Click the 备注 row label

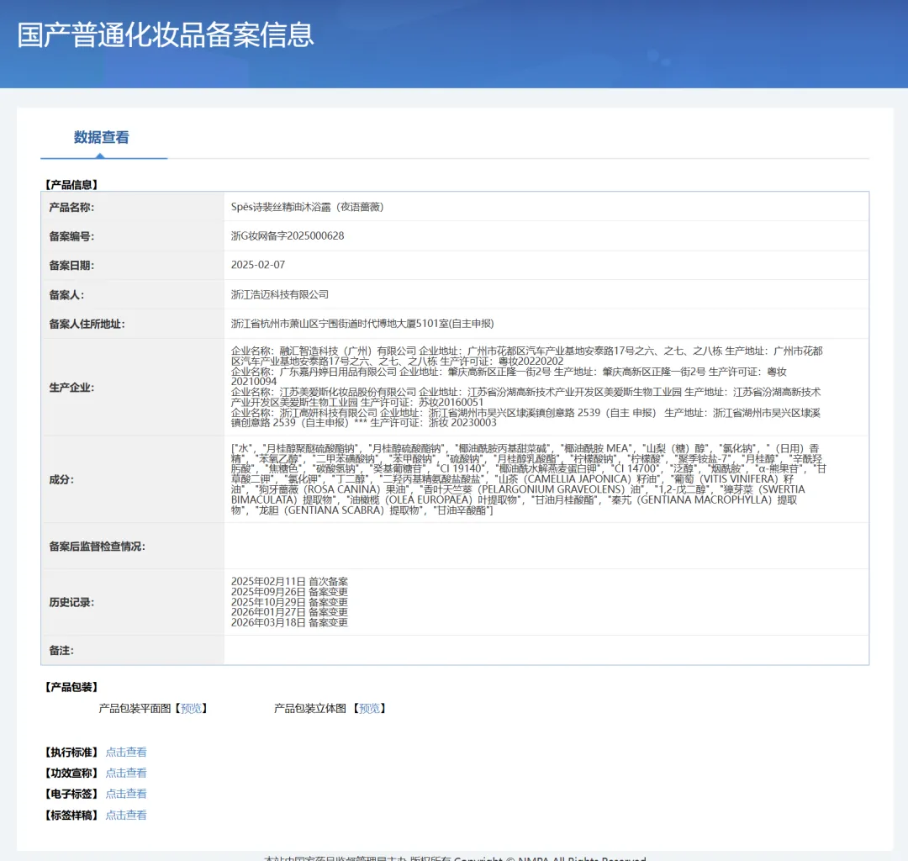click(x=61, y=651)
